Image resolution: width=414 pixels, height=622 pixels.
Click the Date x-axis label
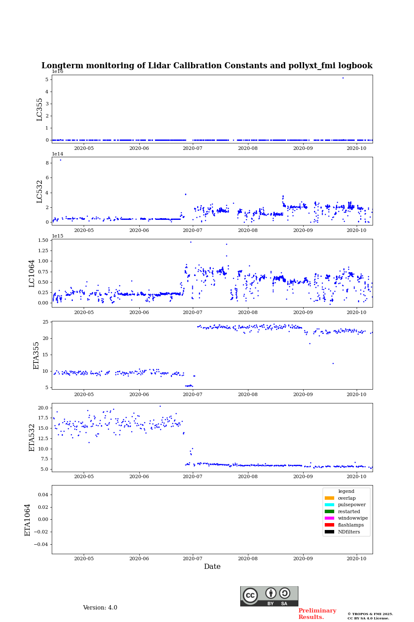coord(212,567)
